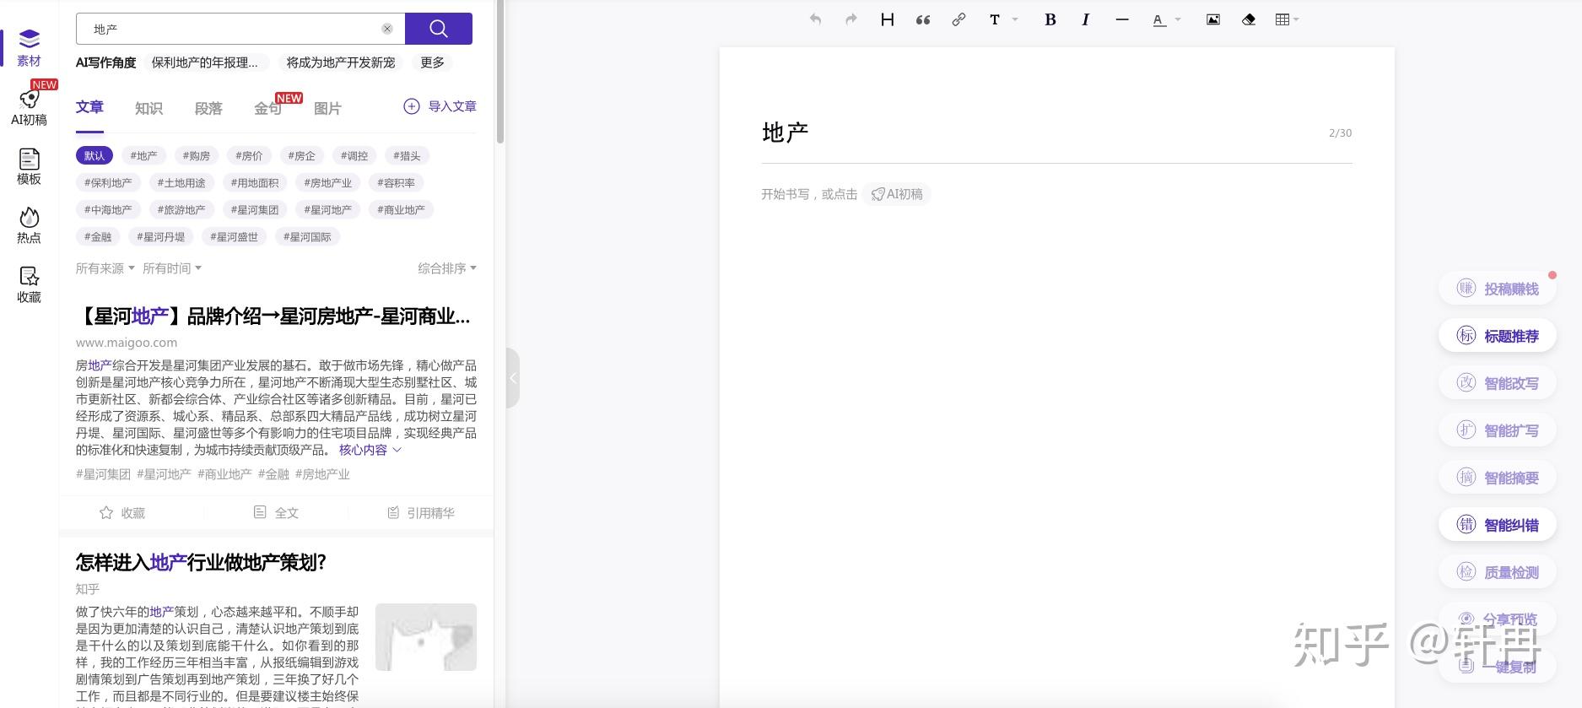Switch to the 图片 tab
Screen dimensions: 1582x708
pyautogui.click(x=327, y=108)
